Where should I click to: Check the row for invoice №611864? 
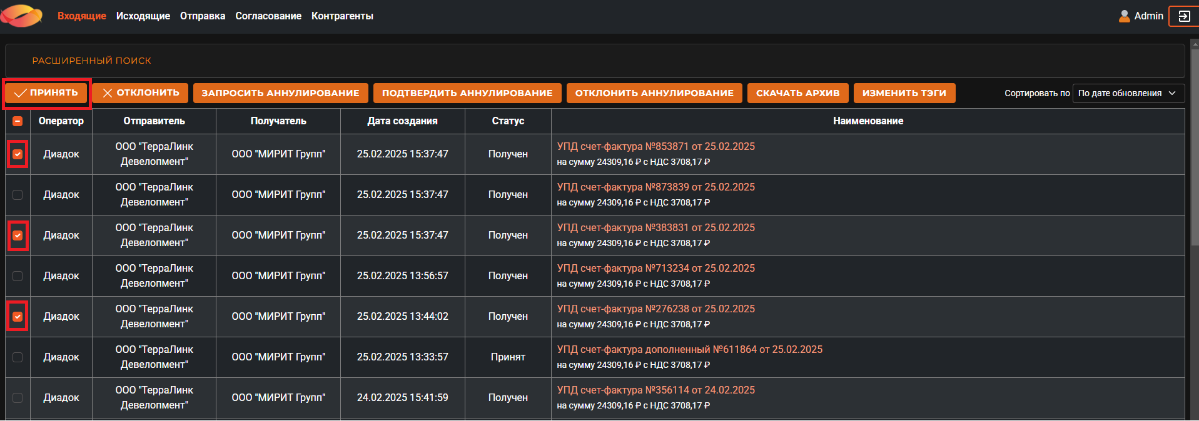[x=18, y=357]
